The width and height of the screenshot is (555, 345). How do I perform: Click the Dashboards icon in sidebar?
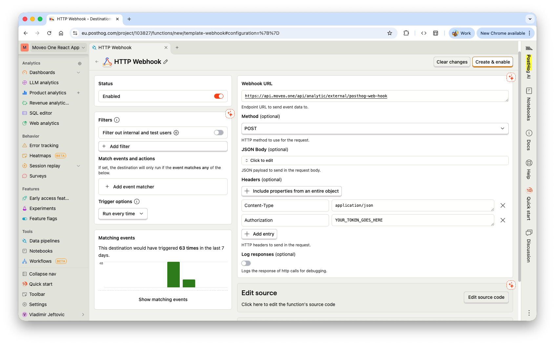[x=25, y=72]
